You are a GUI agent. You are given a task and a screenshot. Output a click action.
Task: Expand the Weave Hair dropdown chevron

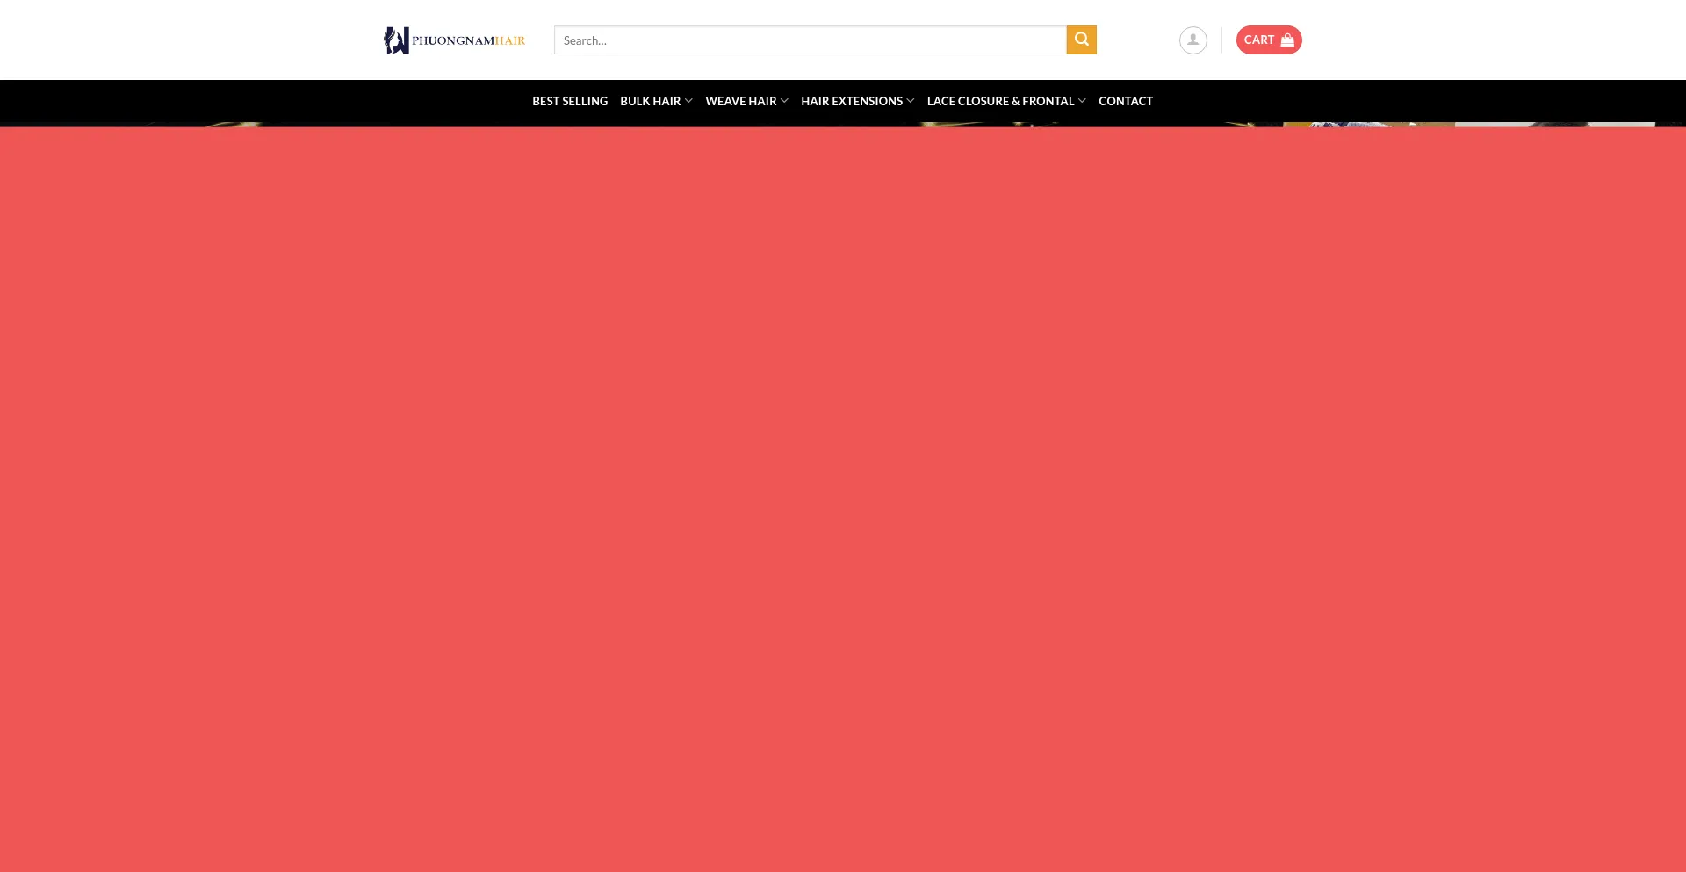click(784, 101)
